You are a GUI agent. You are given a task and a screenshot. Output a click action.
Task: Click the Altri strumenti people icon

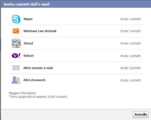[x=16, y=80]
